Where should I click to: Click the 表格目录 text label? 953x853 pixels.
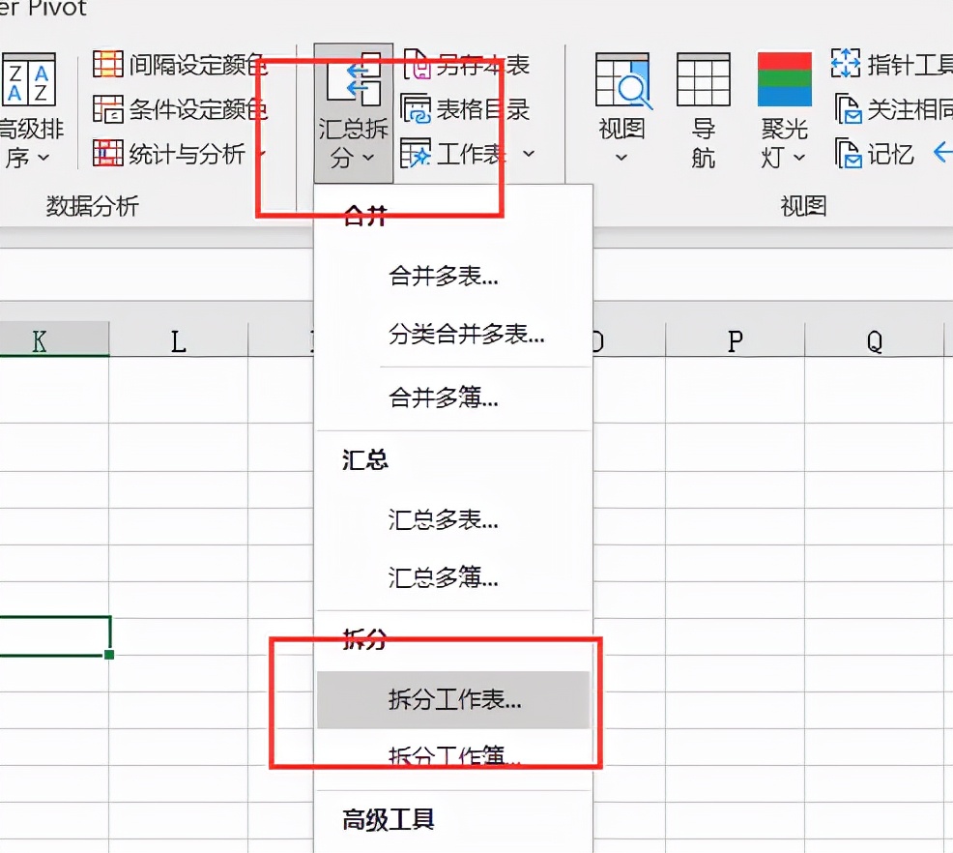[483, 109]
